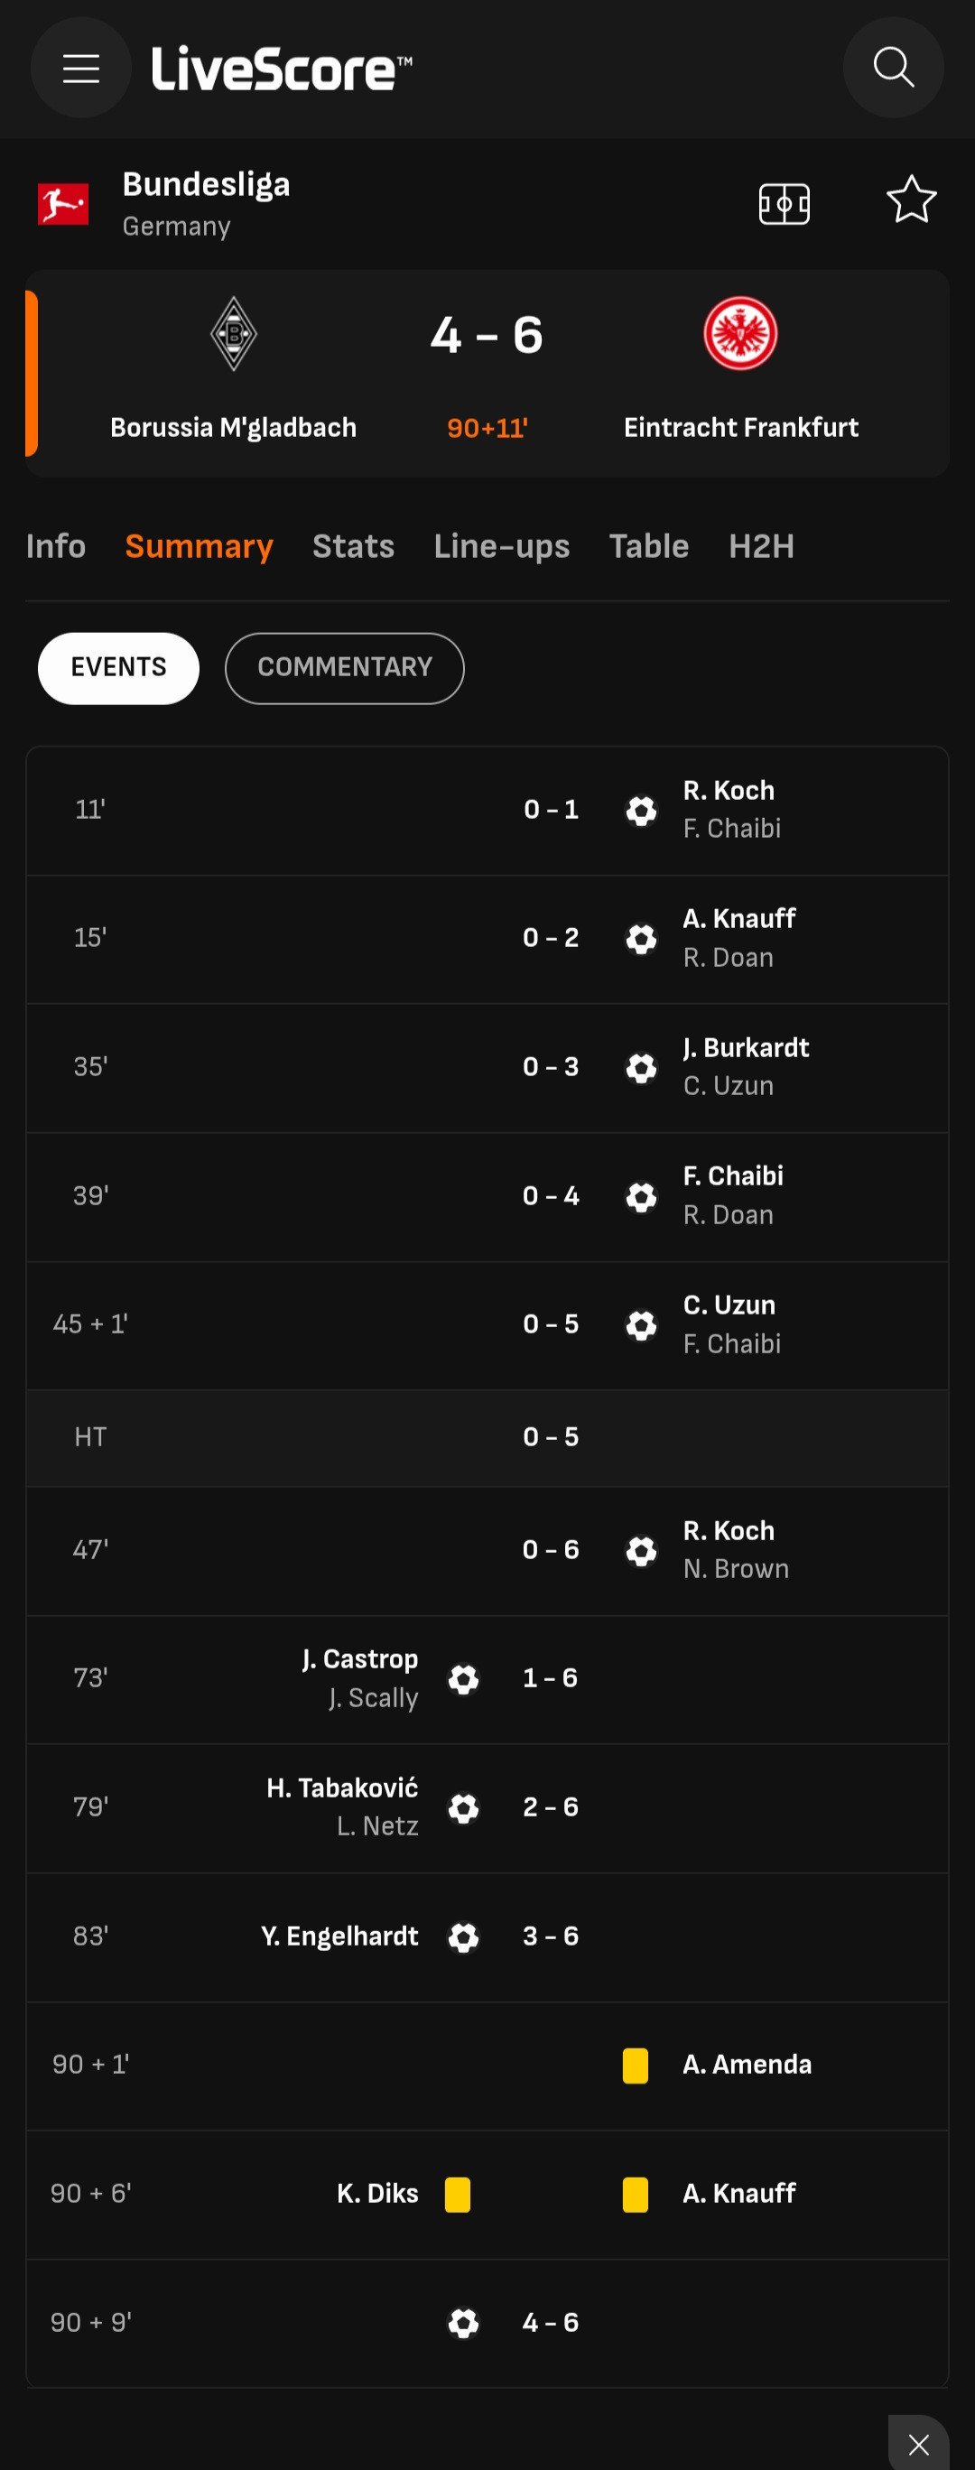
Task: Open Borussia M'gladbach team crest
Action: pos(234,334)
